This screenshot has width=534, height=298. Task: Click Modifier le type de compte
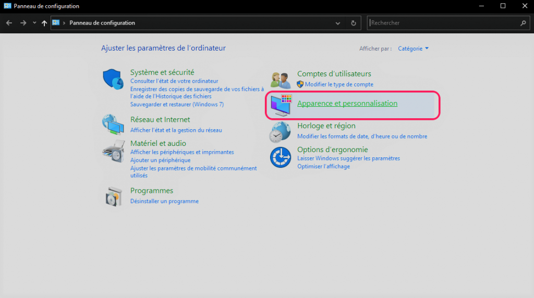(339, 84)
